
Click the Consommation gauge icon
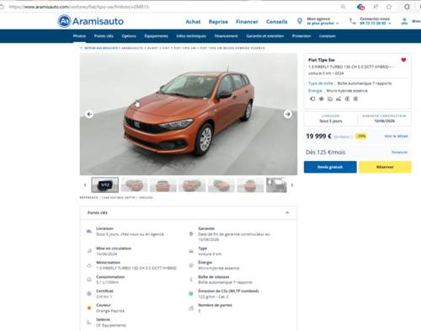[89, 280]
